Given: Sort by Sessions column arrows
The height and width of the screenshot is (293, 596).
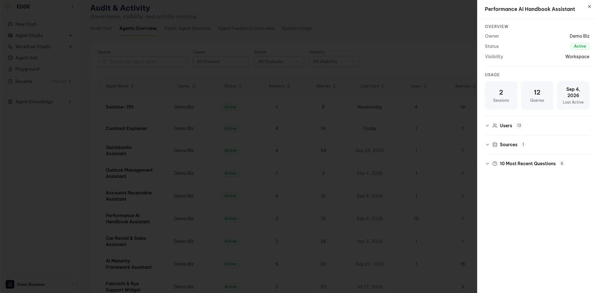Looking at the screenshot, I should pos(289,86).
